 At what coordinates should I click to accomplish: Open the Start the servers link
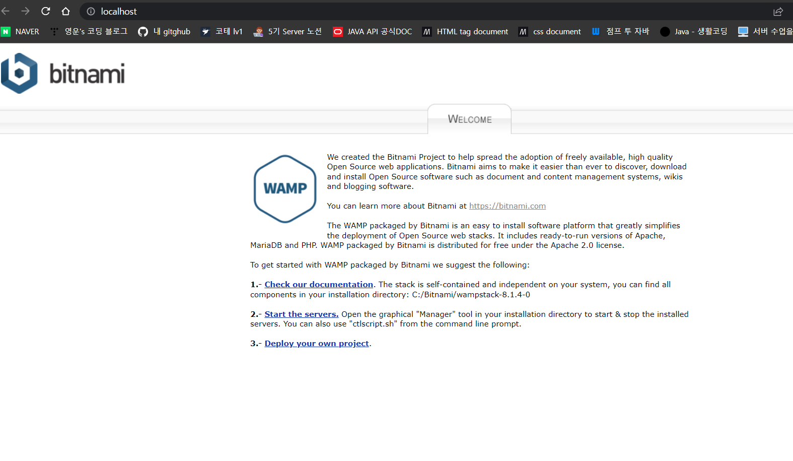point(302,314)
